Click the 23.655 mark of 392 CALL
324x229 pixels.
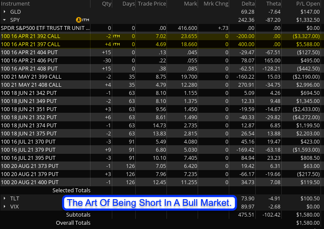pyautogui.click(x=189, y=36)
